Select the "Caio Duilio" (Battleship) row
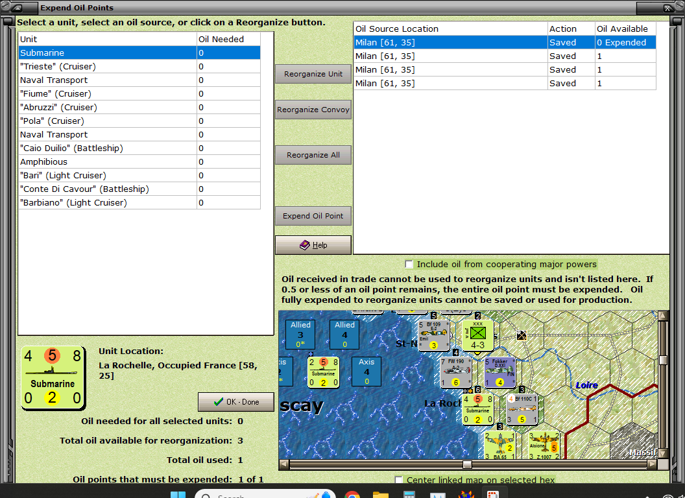685x498 pixels. coord(139,148)
